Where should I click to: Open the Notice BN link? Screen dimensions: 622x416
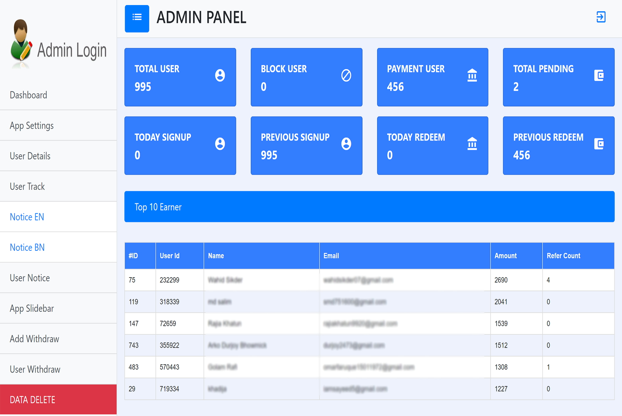point(27,247)
